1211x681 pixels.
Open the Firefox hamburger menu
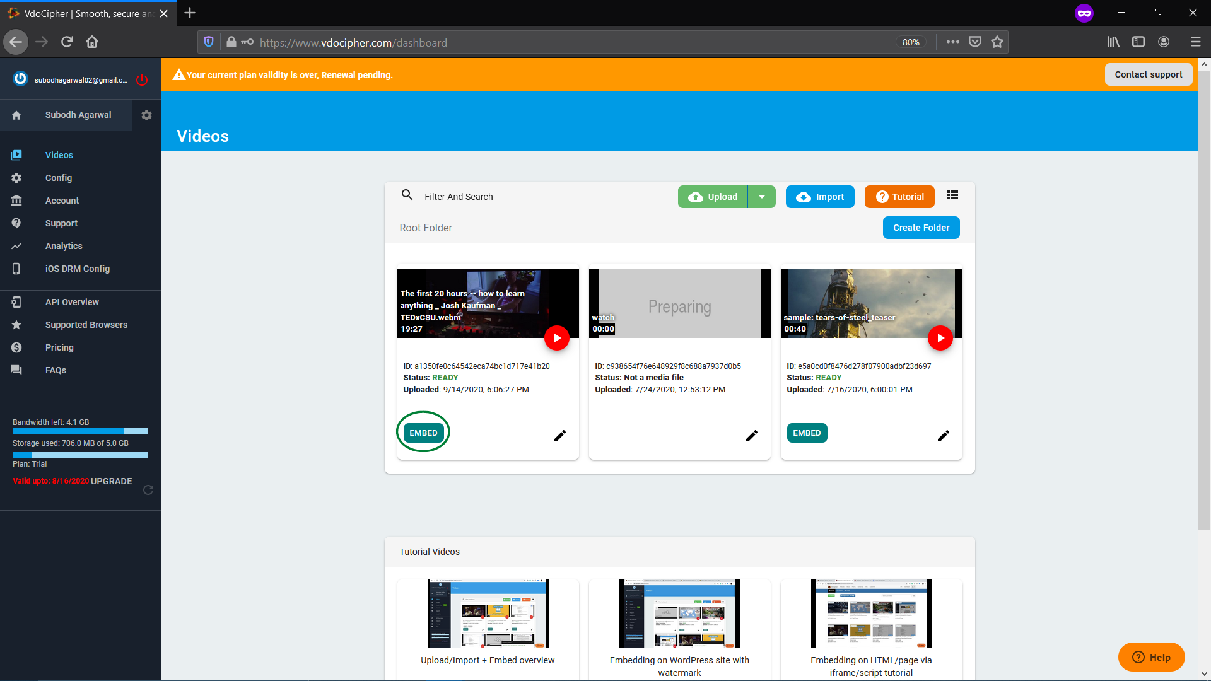pyautogui.click(x=1195, y=42)
